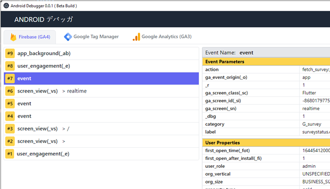Screen dimensions: 330x189
Task: Click the admin user_role value
Action: [x=309, y=166]
